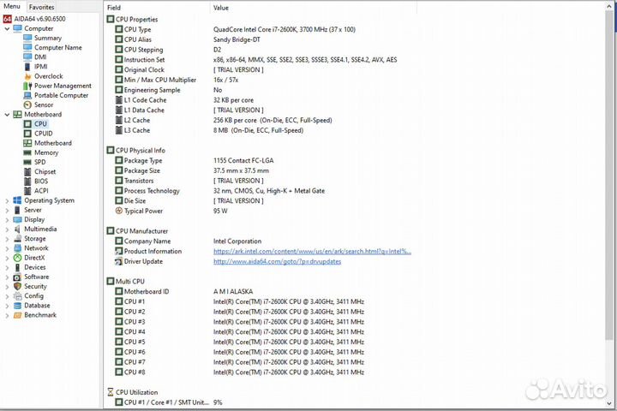Collapse the Motherboard tree node
The width and height of the screenshot is (617, 411).
pos(7,115)
